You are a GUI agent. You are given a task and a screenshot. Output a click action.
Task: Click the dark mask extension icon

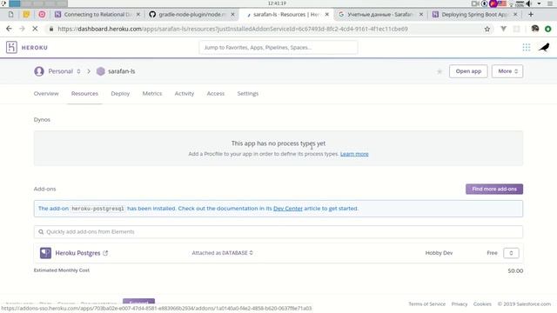click(x=535, y=29)
